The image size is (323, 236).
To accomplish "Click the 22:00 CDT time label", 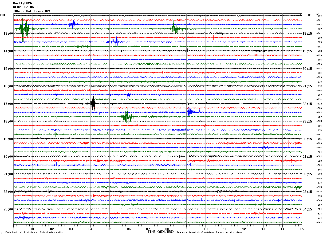I will [x=8, y=192].
